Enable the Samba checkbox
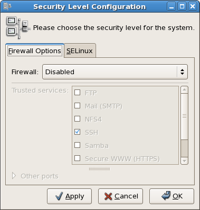 tap(78, 145)
